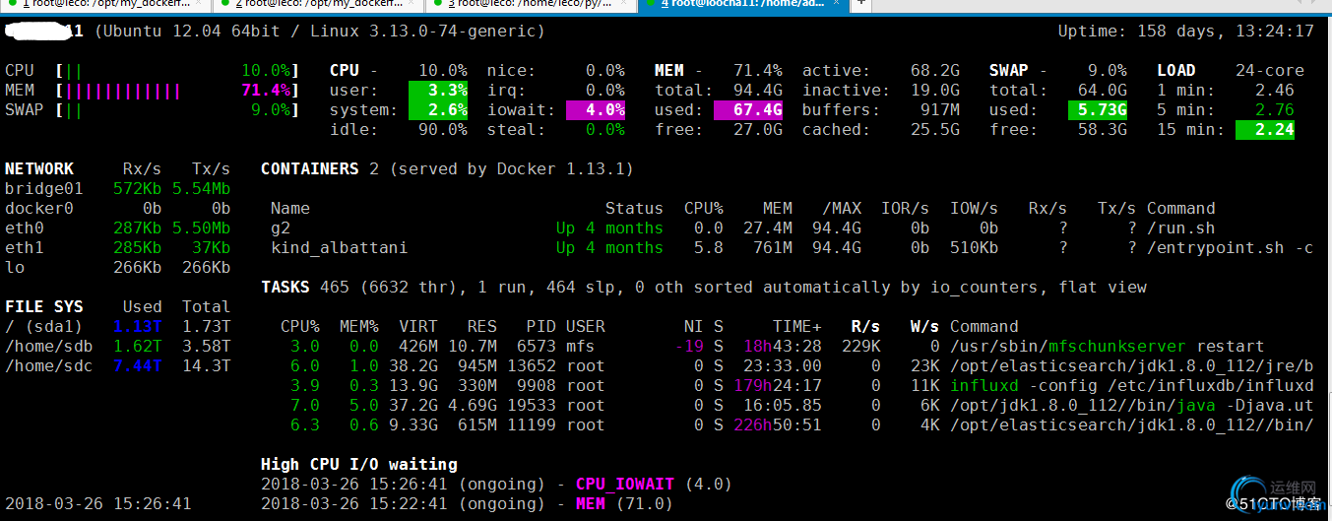Click the highlighted system 2.6% value
The height and width of the screenshot is (521, 1332).
point(438,110)
